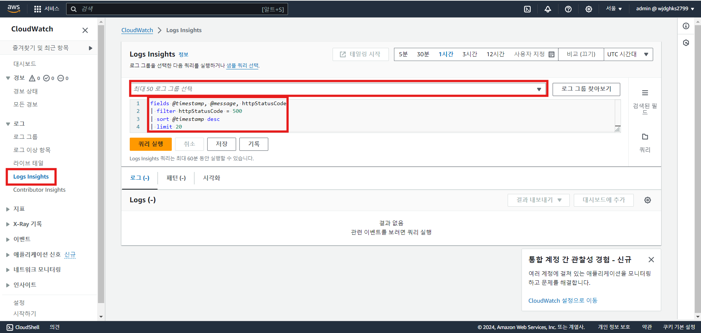Click the 대시보드에 추가 button
Viewport: 701px width, 333px height.
point(604,200)
